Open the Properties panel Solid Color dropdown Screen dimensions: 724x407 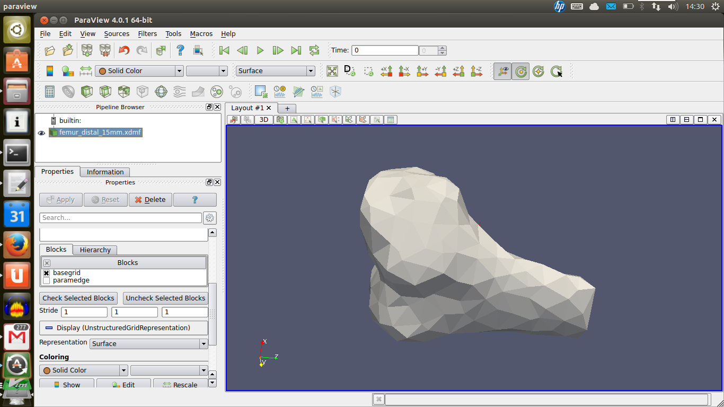[x=84, y=370]
